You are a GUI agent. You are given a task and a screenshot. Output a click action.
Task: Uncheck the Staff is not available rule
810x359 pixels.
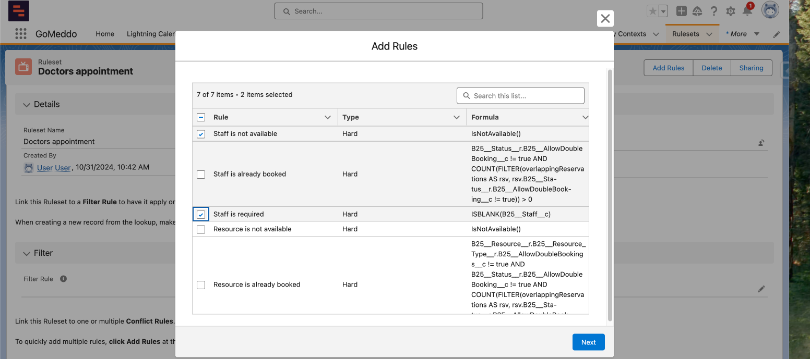[x=201, y=134]
